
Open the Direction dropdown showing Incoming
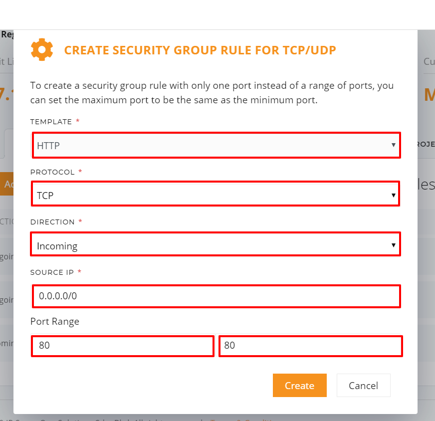coord(216,244)
